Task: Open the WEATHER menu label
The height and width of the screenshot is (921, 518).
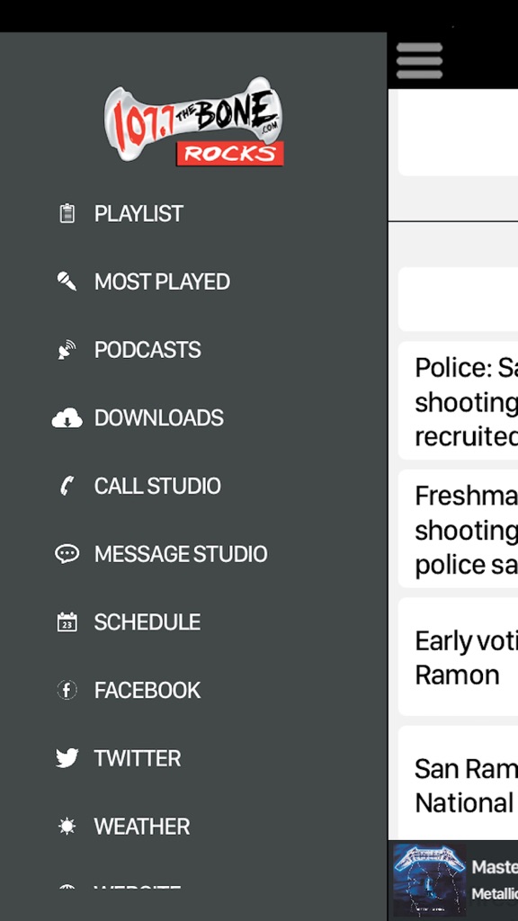Action: click(142, 827)
